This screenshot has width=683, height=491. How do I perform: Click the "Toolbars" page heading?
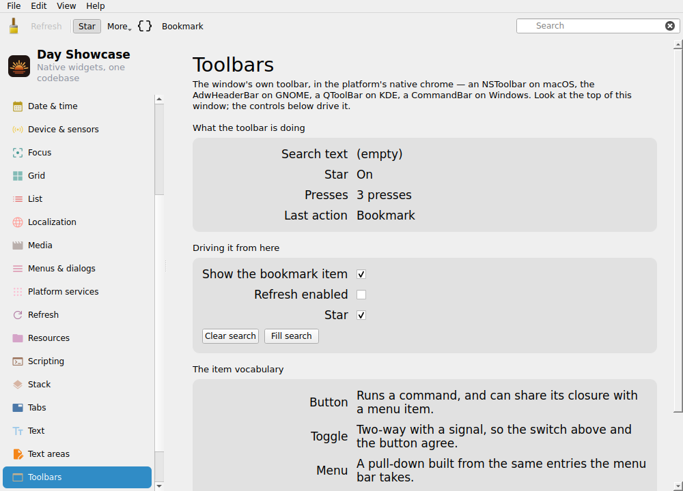coord(233,65)
